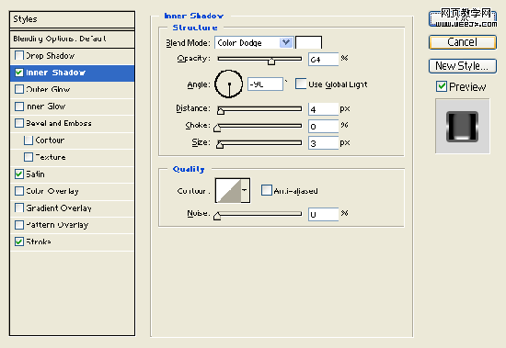This screenshot has width=506, height=348.
Task: Expand the Contour picker arrow
Action: (245, 190)
